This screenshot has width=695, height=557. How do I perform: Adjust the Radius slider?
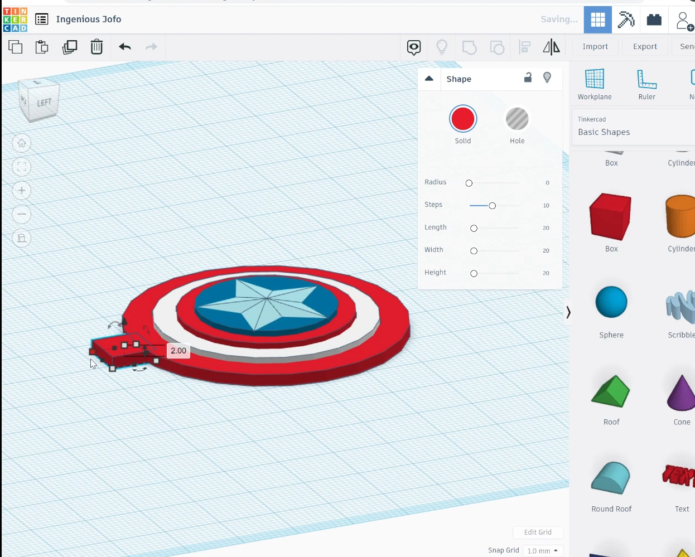tap(469, 183)
